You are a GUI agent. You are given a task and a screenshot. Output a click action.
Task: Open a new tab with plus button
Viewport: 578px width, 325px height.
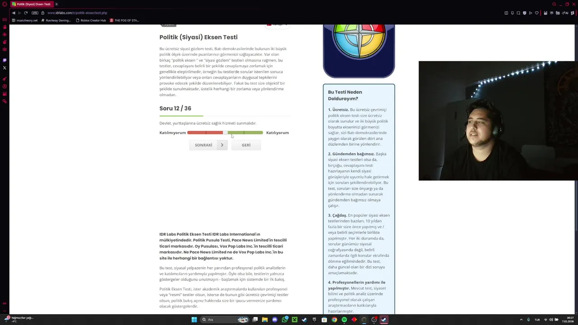[x=56, y=4]
